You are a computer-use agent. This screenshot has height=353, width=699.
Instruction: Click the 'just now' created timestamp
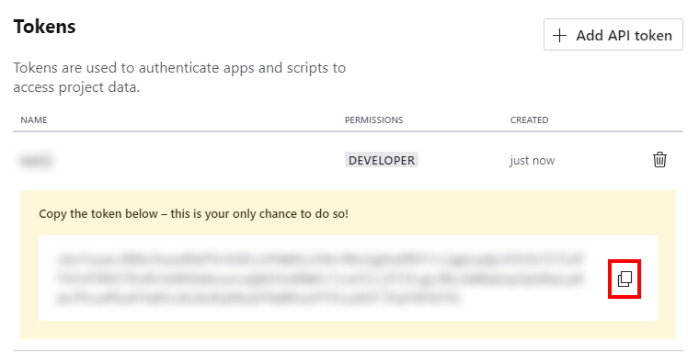tap(533, 161)
